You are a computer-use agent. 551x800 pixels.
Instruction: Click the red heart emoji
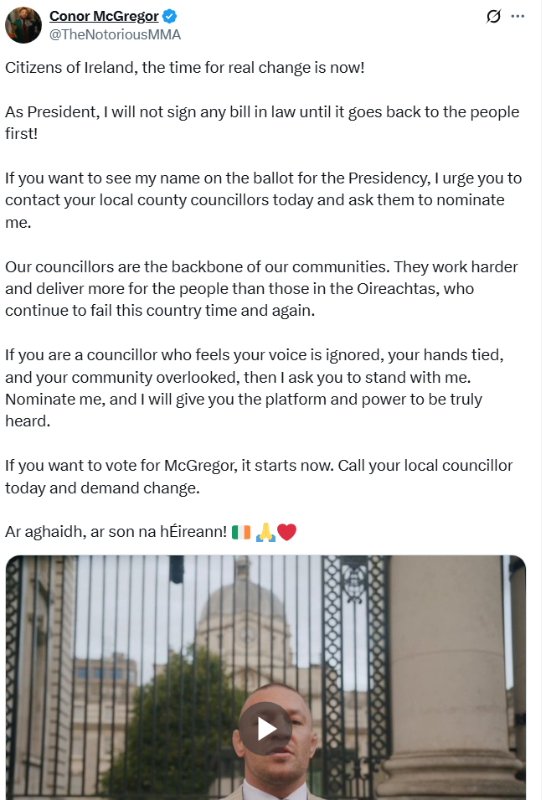point(286,532)
